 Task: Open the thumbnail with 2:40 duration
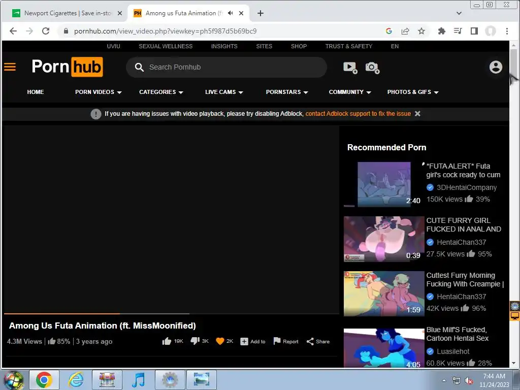point(384,184)
